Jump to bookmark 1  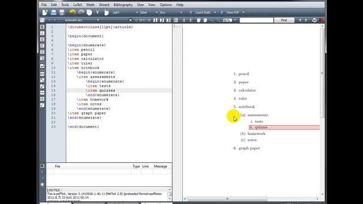point(155,20)
